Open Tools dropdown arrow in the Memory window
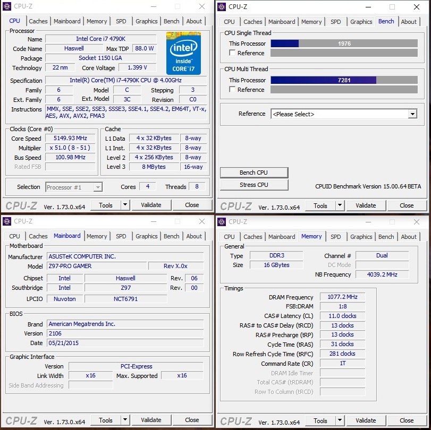The width and height of the screenshot is (431, 430). click(x=340, y=420)
